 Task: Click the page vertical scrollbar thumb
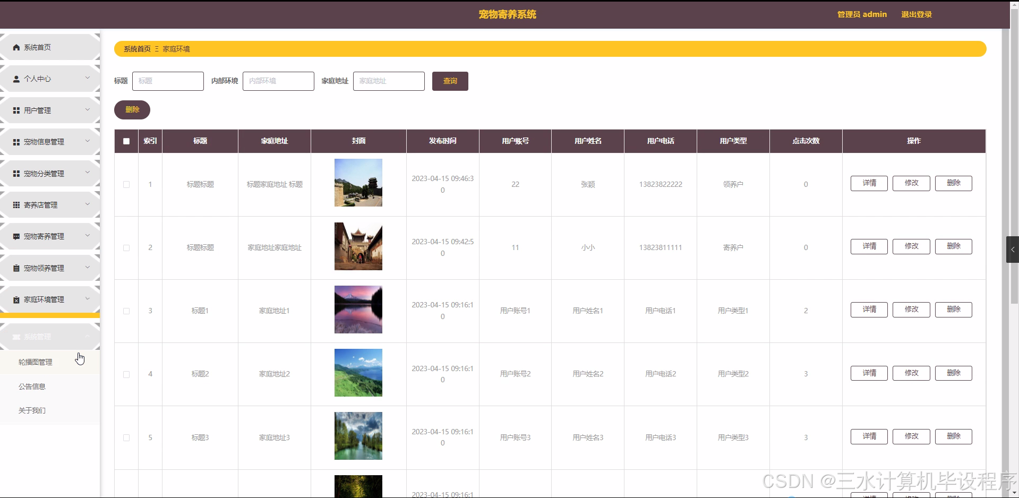1014,157
